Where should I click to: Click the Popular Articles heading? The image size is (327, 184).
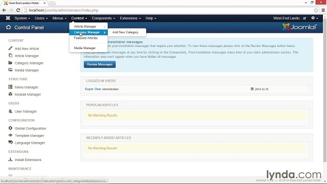102,105
